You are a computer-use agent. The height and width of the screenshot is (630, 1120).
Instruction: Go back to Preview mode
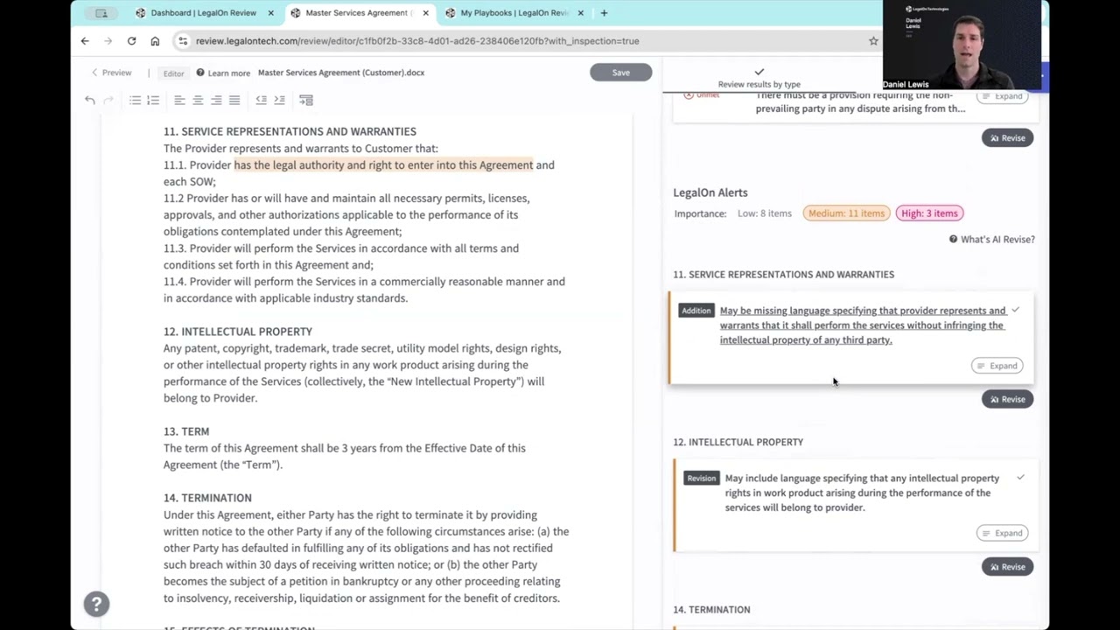tap(111, 73)
